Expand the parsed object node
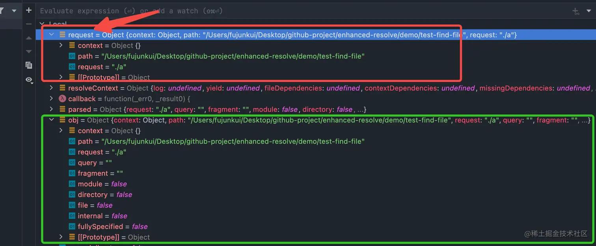This screenshot has width=596, height=246. pos(52,109)
